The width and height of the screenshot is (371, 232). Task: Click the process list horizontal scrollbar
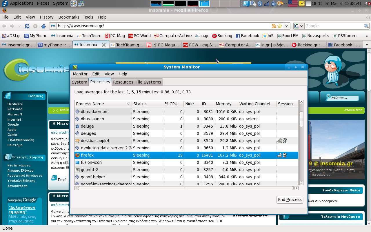point(186,188)
